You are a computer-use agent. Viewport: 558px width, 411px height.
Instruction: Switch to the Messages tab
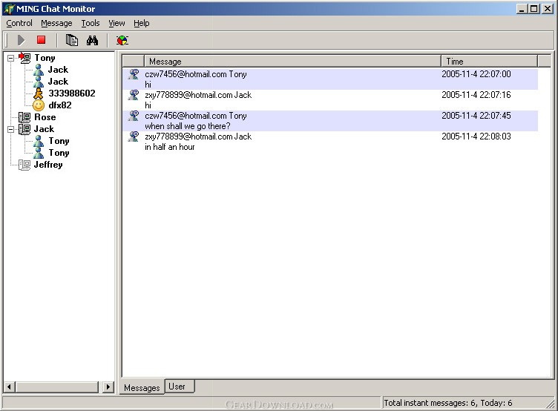[142, 387]
